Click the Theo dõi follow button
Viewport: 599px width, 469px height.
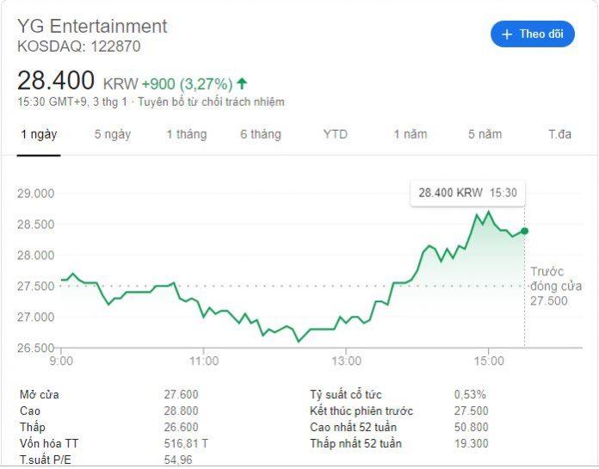pyautogui.click(x=533, y=34)
